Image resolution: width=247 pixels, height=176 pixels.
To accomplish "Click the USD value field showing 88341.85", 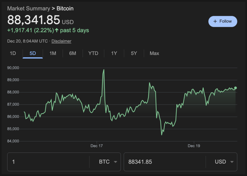I will click(x=164, y=162).
